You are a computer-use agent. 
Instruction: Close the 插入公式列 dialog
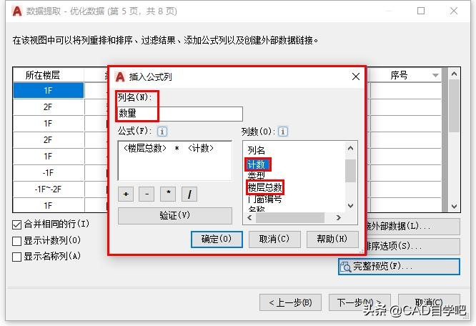[356, 76]
